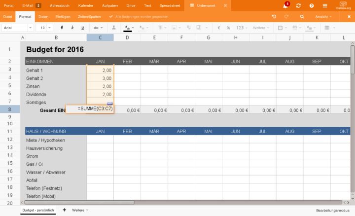This screenshot has height=216, width=355.
Task: Toggle bold formatting in the toolbar
Action: [x=62, y=28]
